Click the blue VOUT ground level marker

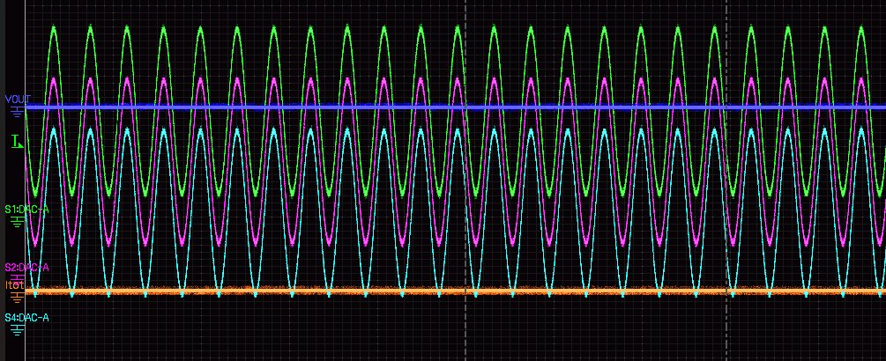pyautogui.click(x=18, y=111)
